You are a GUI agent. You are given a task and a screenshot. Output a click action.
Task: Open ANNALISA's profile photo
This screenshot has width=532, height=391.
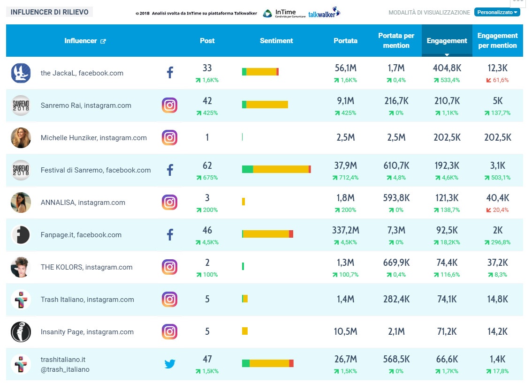tap(21, 203)
